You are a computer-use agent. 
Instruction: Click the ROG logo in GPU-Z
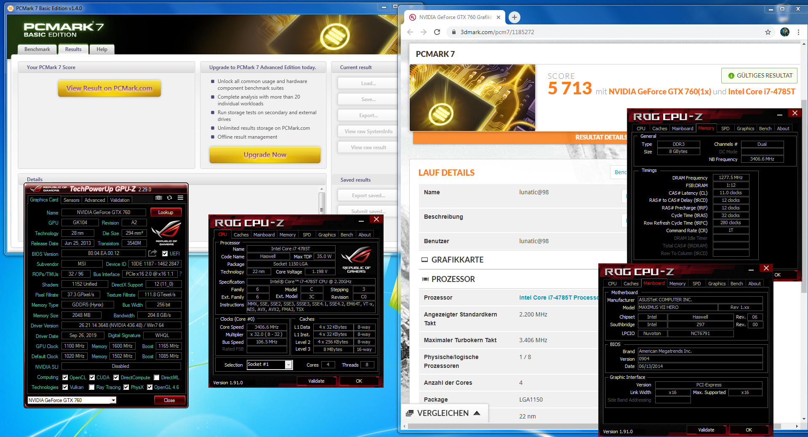click(x=166, y=232)
